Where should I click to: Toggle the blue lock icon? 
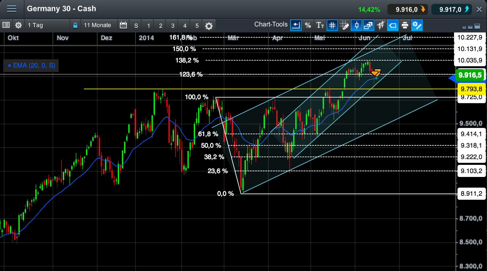[75, 25]
